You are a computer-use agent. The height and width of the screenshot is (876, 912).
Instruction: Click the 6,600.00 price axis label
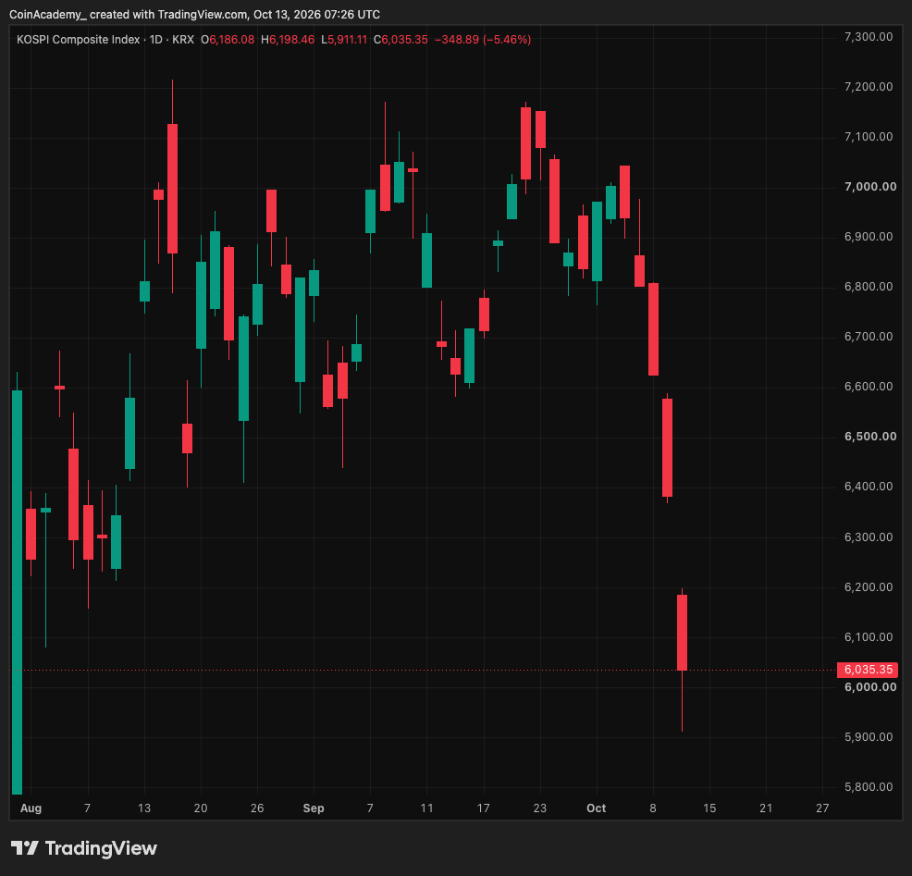point(869,387)
